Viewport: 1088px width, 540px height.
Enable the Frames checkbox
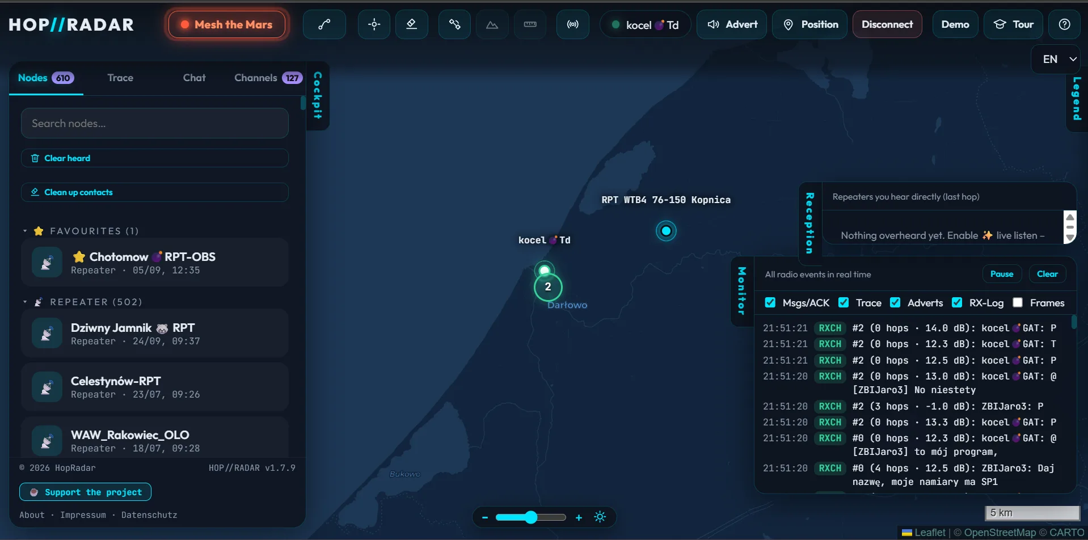1018,302
